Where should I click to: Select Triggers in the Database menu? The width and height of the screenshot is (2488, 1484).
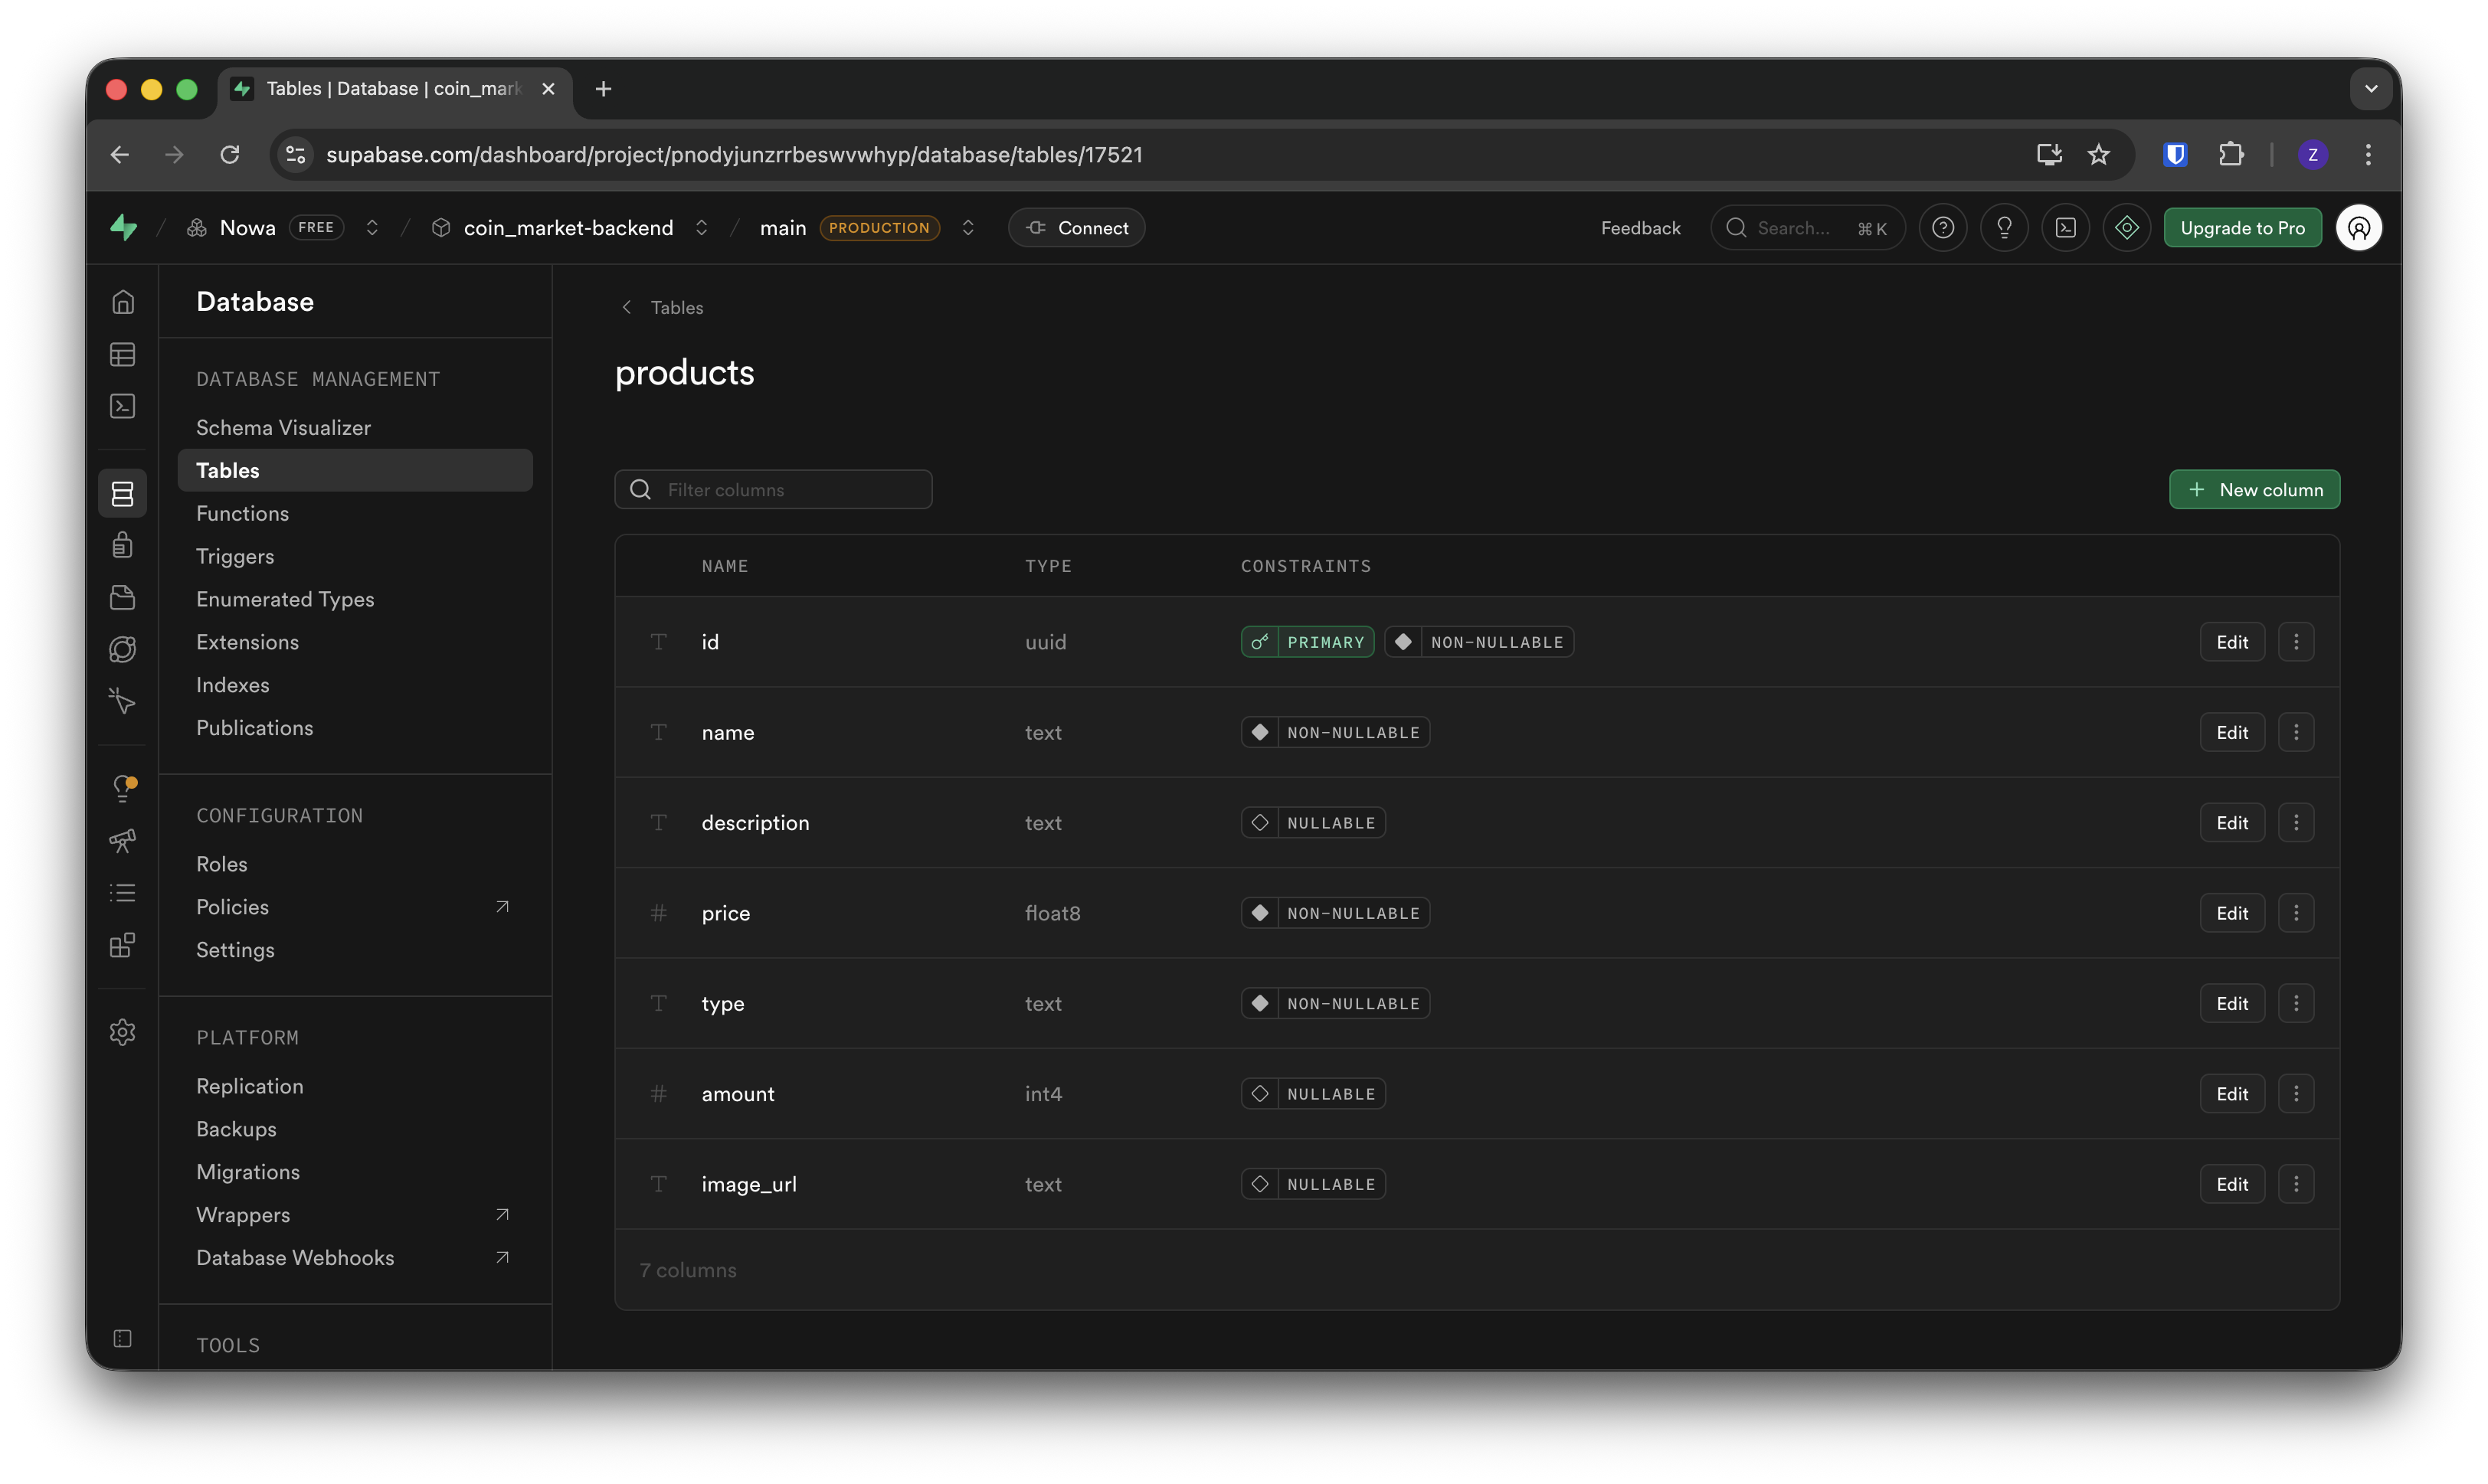(235, 556)
